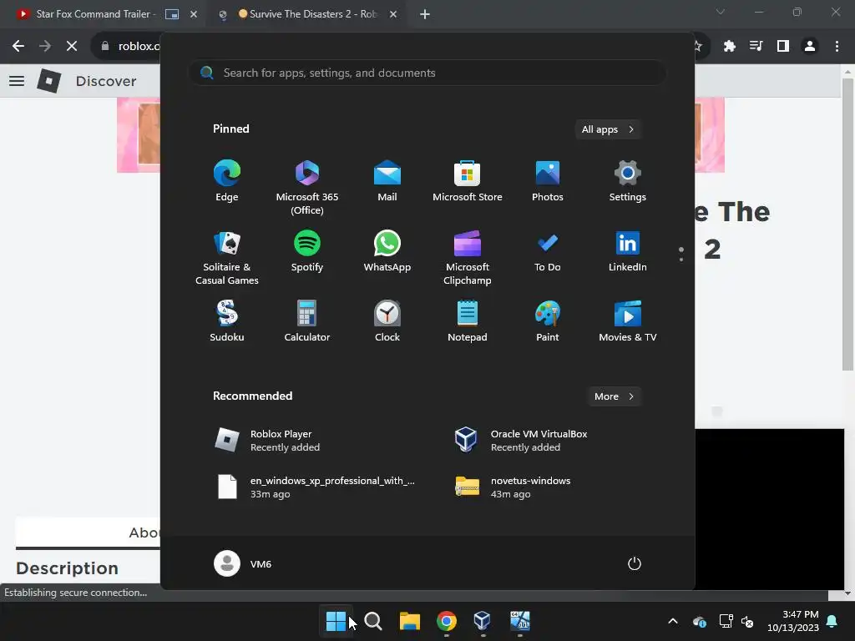This screenshot has height=641, width=855.
Task: Open network tray icon
Action: 726,621
